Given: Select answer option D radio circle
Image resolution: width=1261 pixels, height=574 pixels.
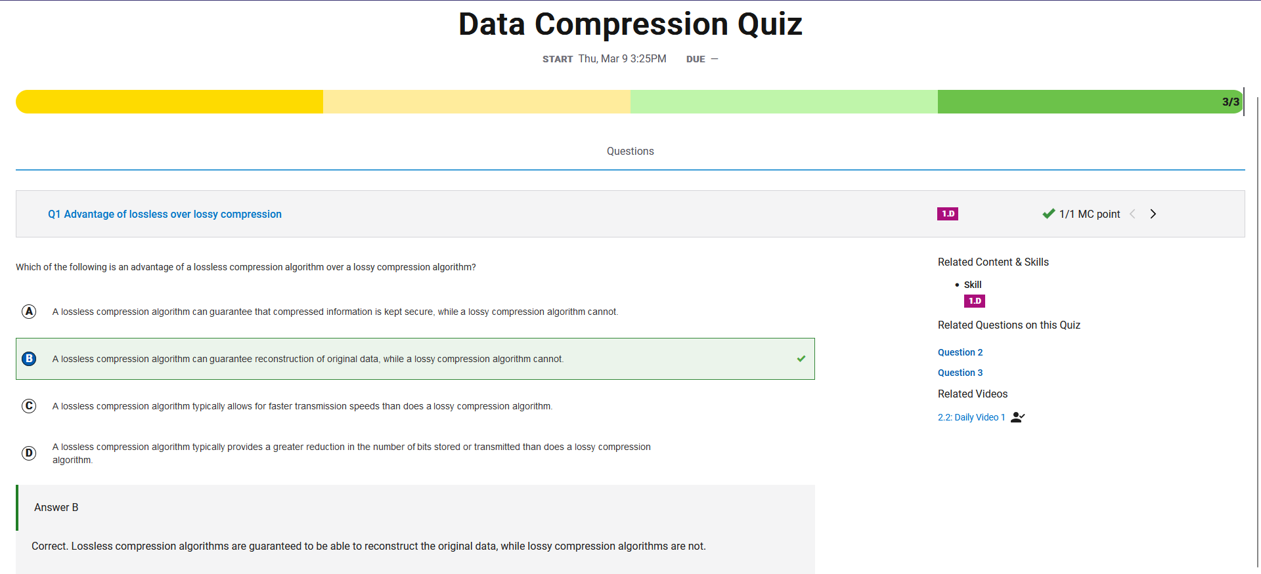Looking at the screenshot, I should (29, 453).
